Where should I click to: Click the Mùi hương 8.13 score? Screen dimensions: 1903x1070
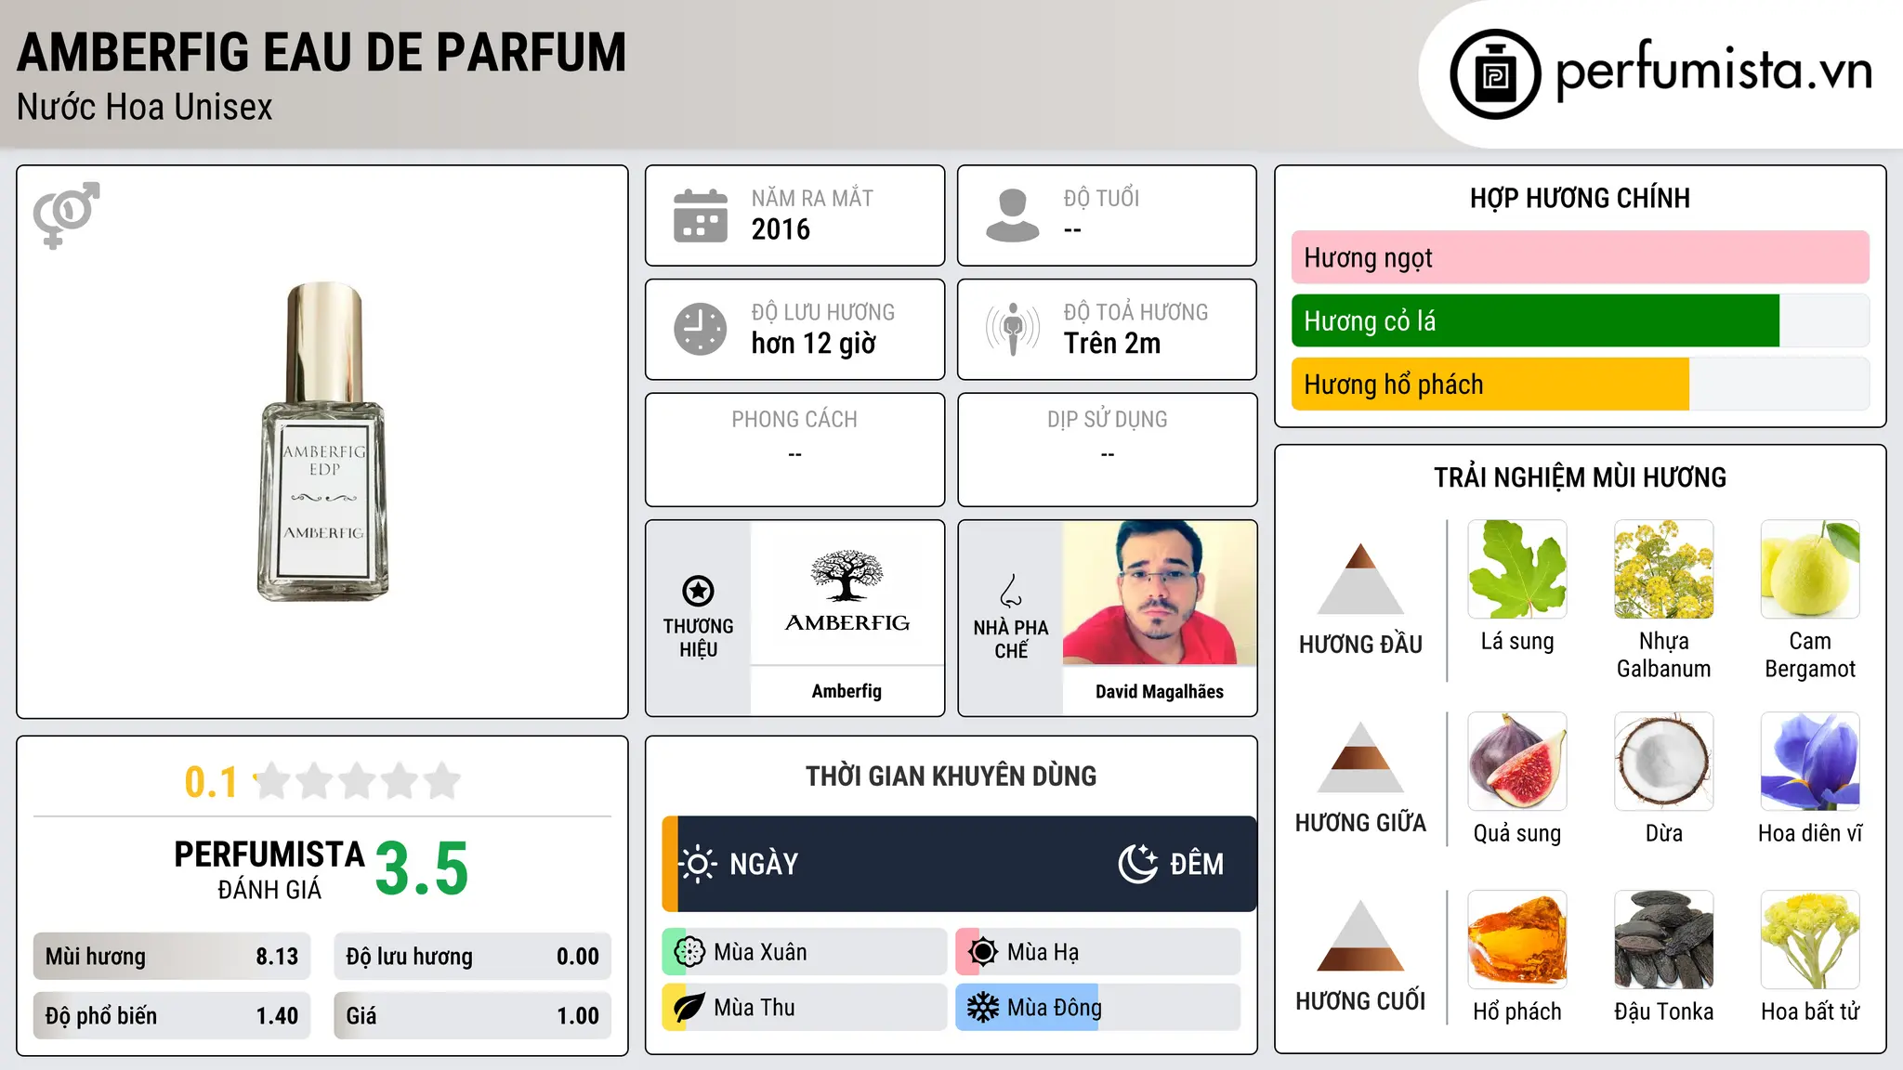(x=172, y=957)
